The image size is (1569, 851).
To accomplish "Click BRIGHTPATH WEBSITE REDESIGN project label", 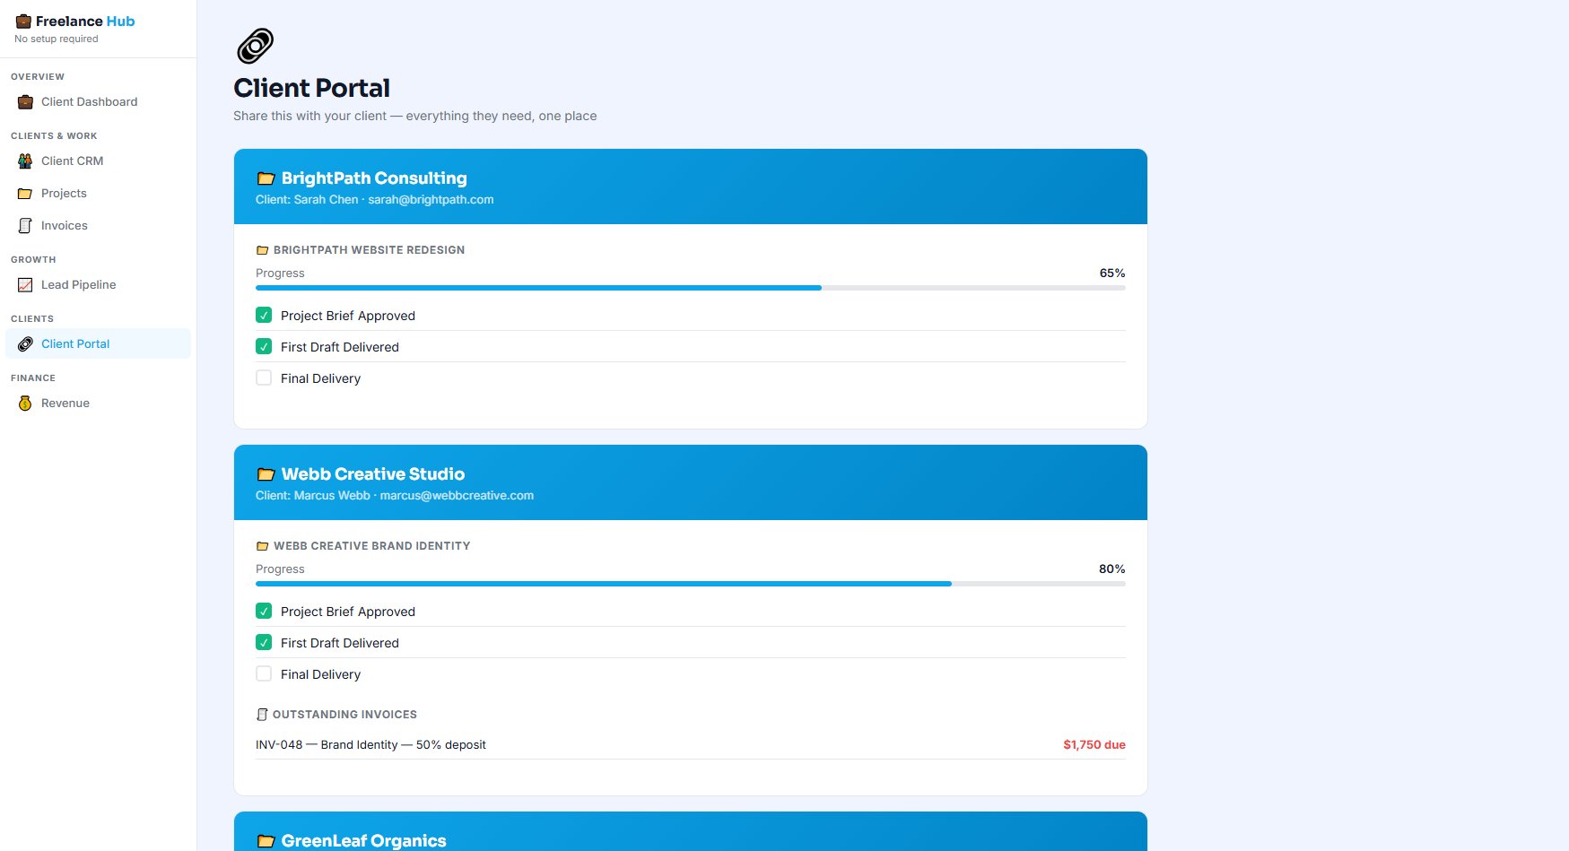I will point(369,250).
